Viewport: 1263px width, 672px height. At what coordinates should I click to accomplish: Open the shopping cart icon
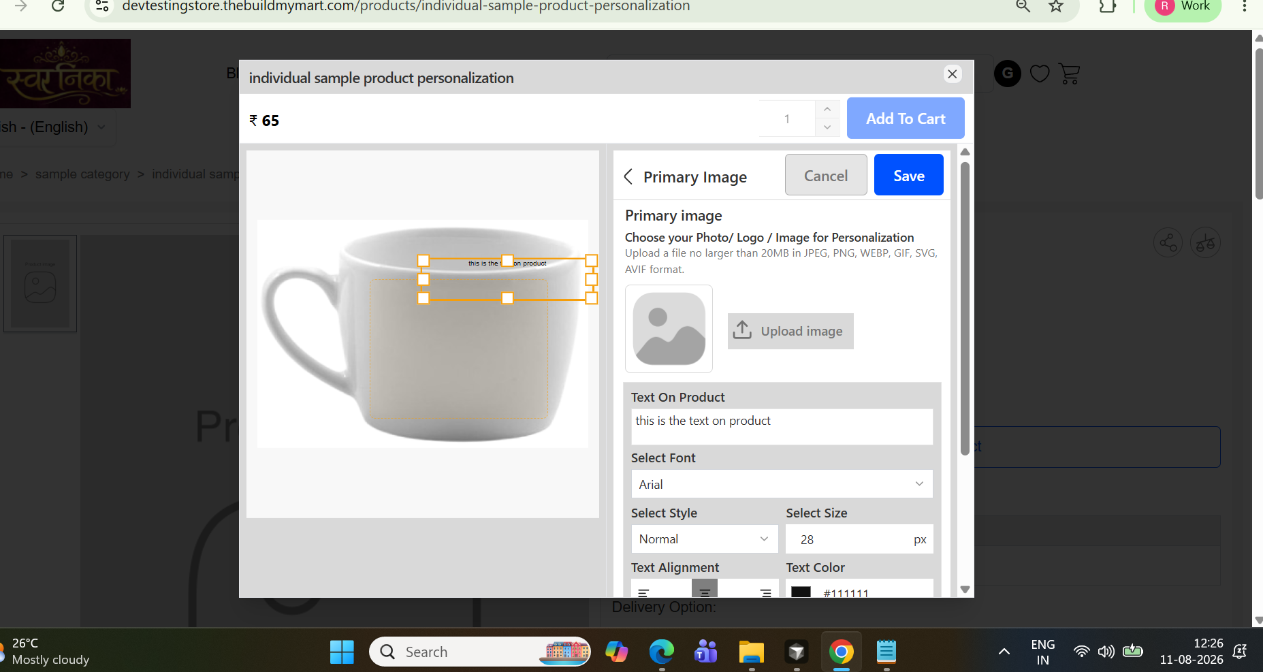coord(1070,74)
